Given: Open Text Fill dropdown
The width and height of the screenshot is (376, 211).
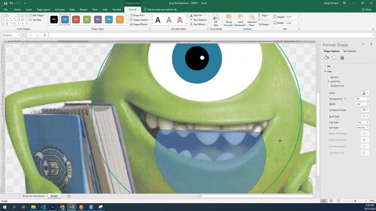Looking at the screenshot, I should tap(197, 15).
